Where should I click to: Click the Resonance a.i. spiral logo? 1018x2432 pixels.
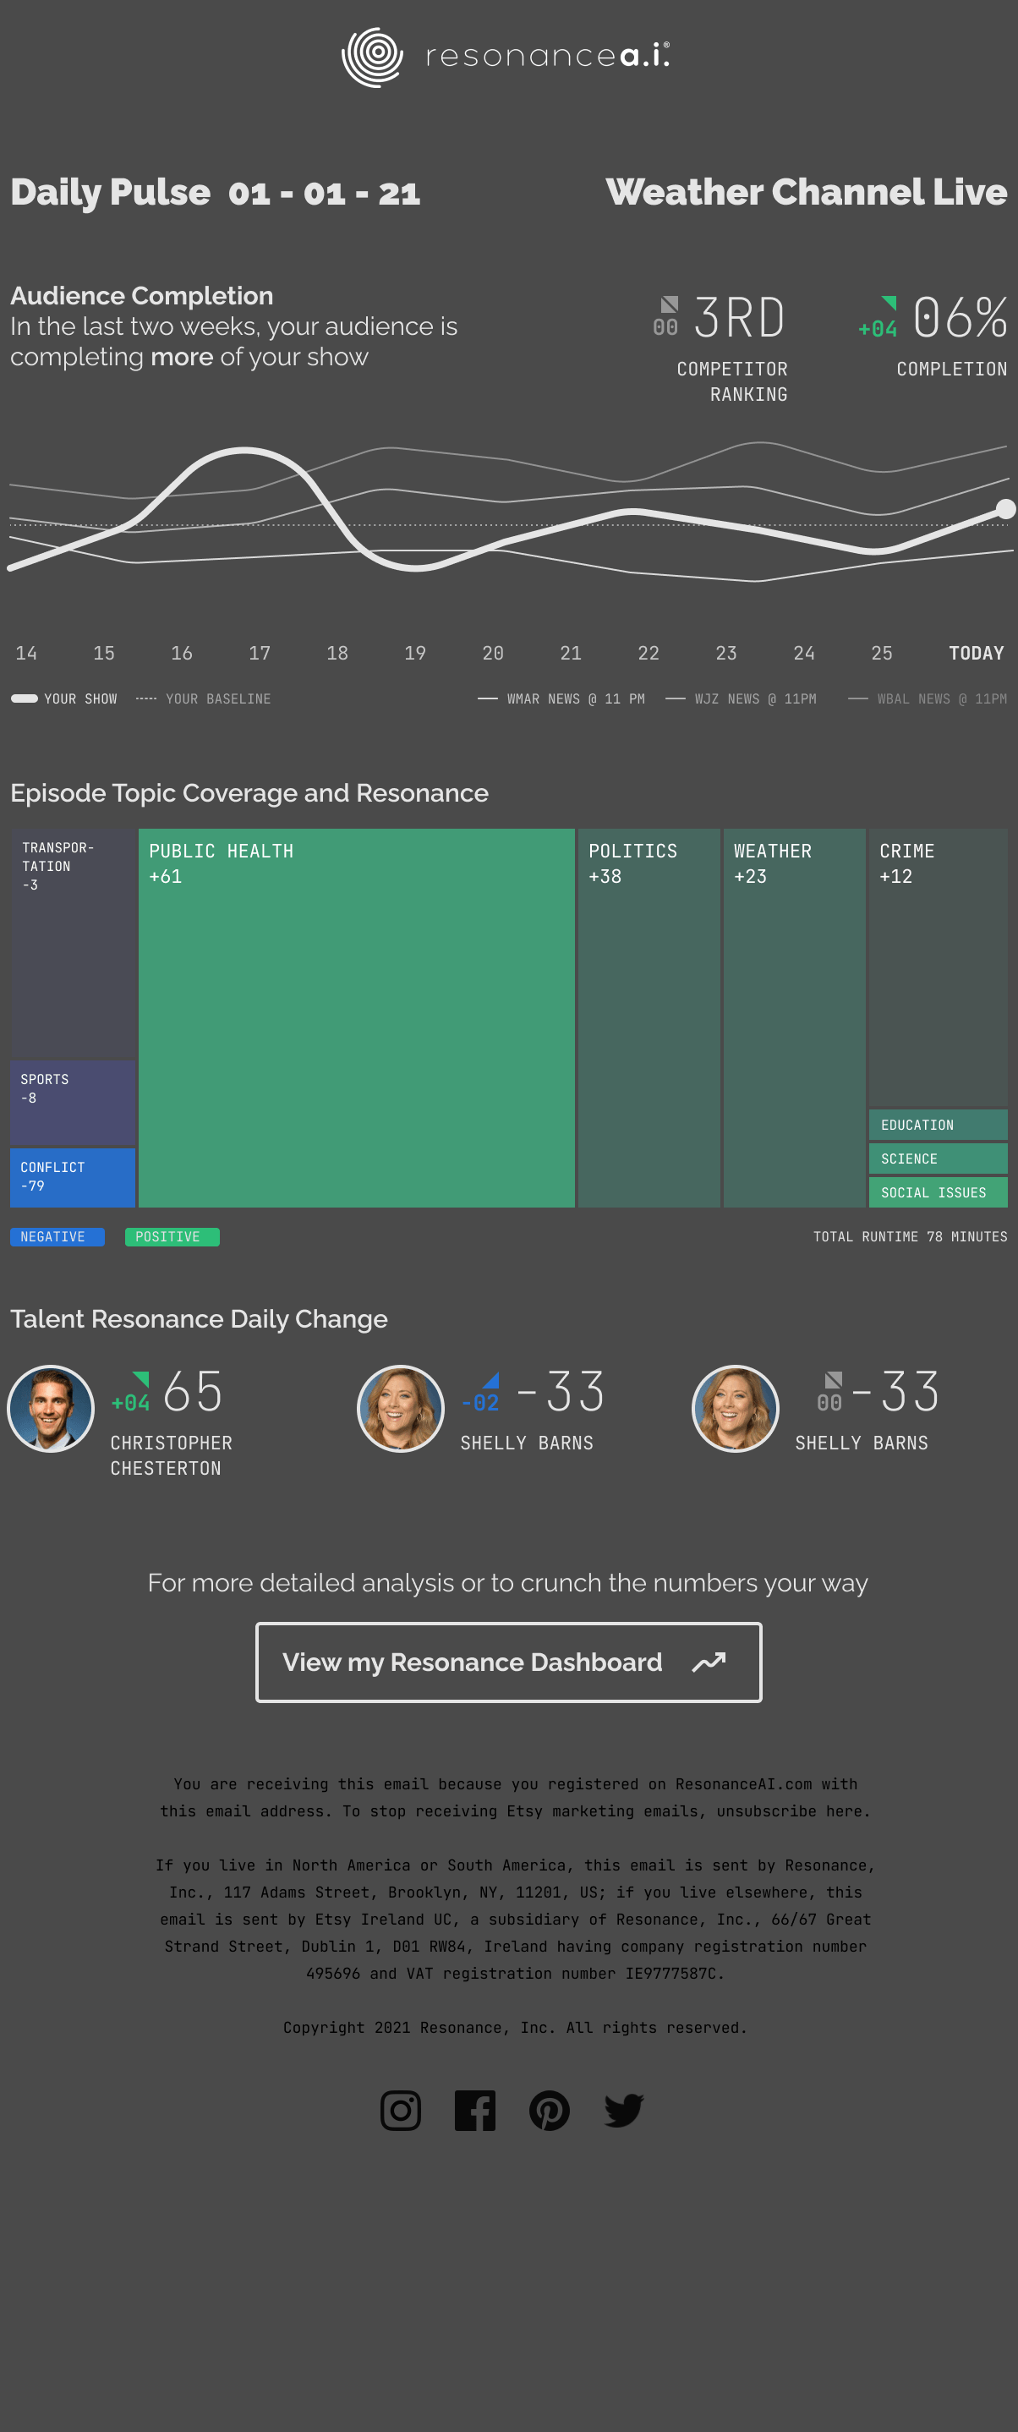click(x=372, y=58)
